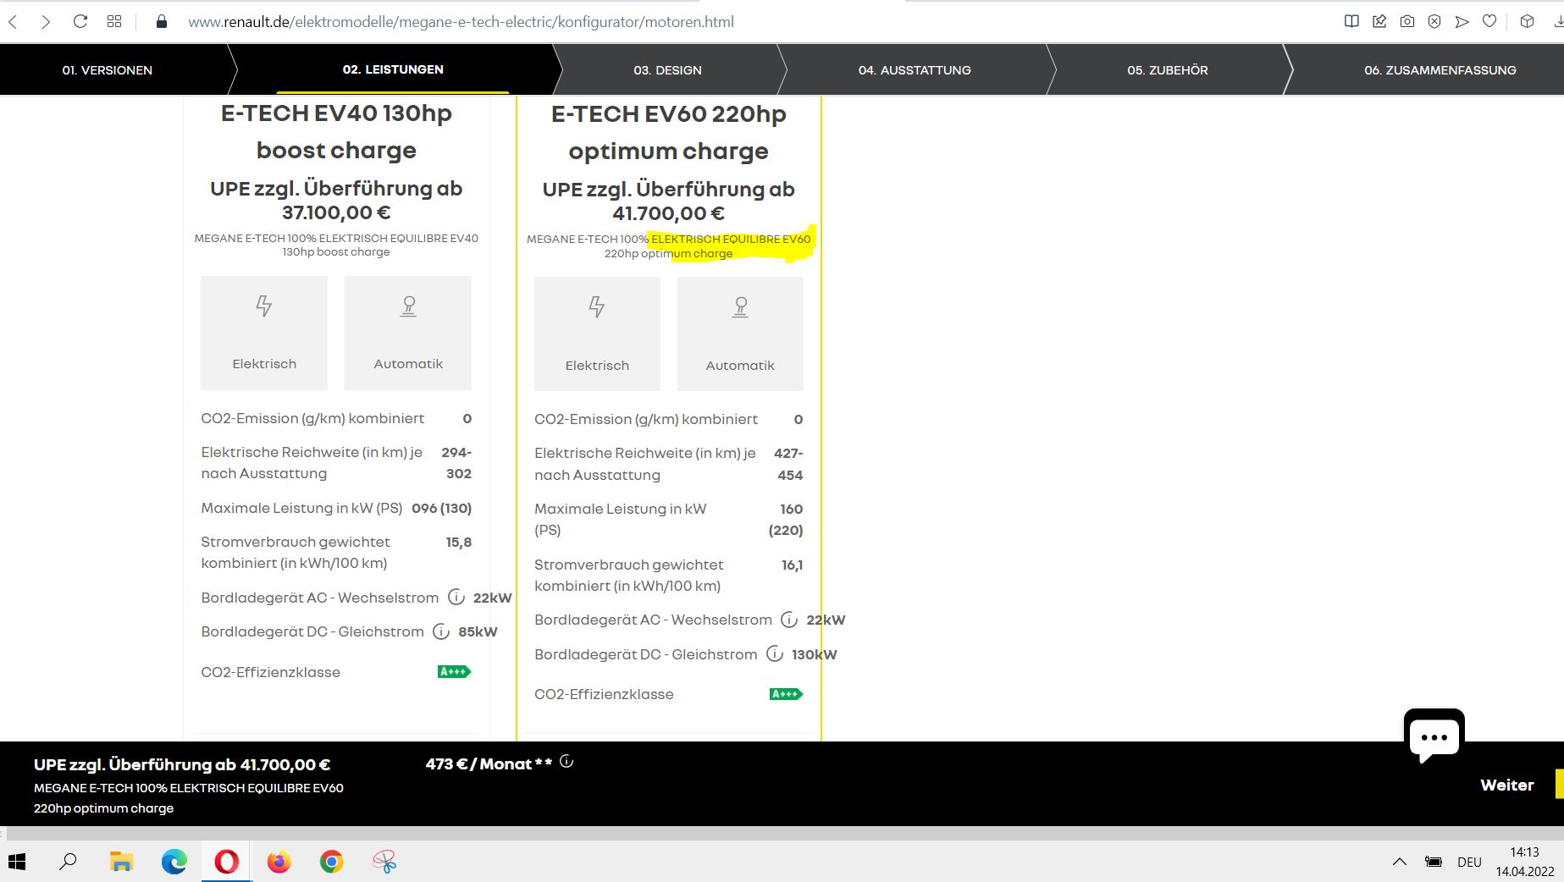Open reader mode book icon
Image resolution: width=1564 pixels, height=882 pixels.
[x=1351, y=22]
